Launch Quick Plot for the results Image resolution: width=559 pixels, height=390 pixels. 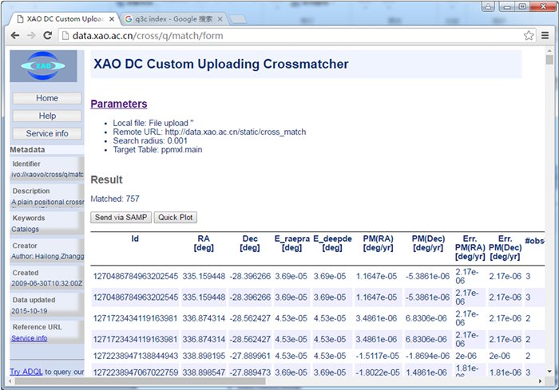pyautogui.click(x=176, y=218)
